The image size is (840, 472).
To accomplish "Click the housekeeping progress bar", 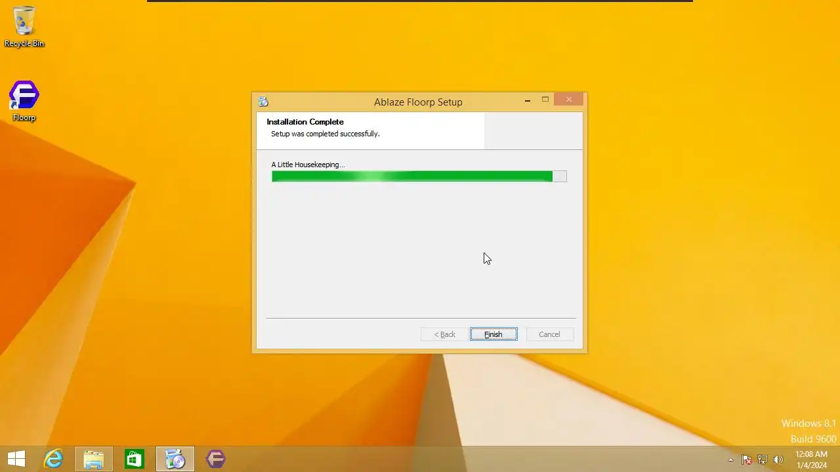I will pos(419,176).
